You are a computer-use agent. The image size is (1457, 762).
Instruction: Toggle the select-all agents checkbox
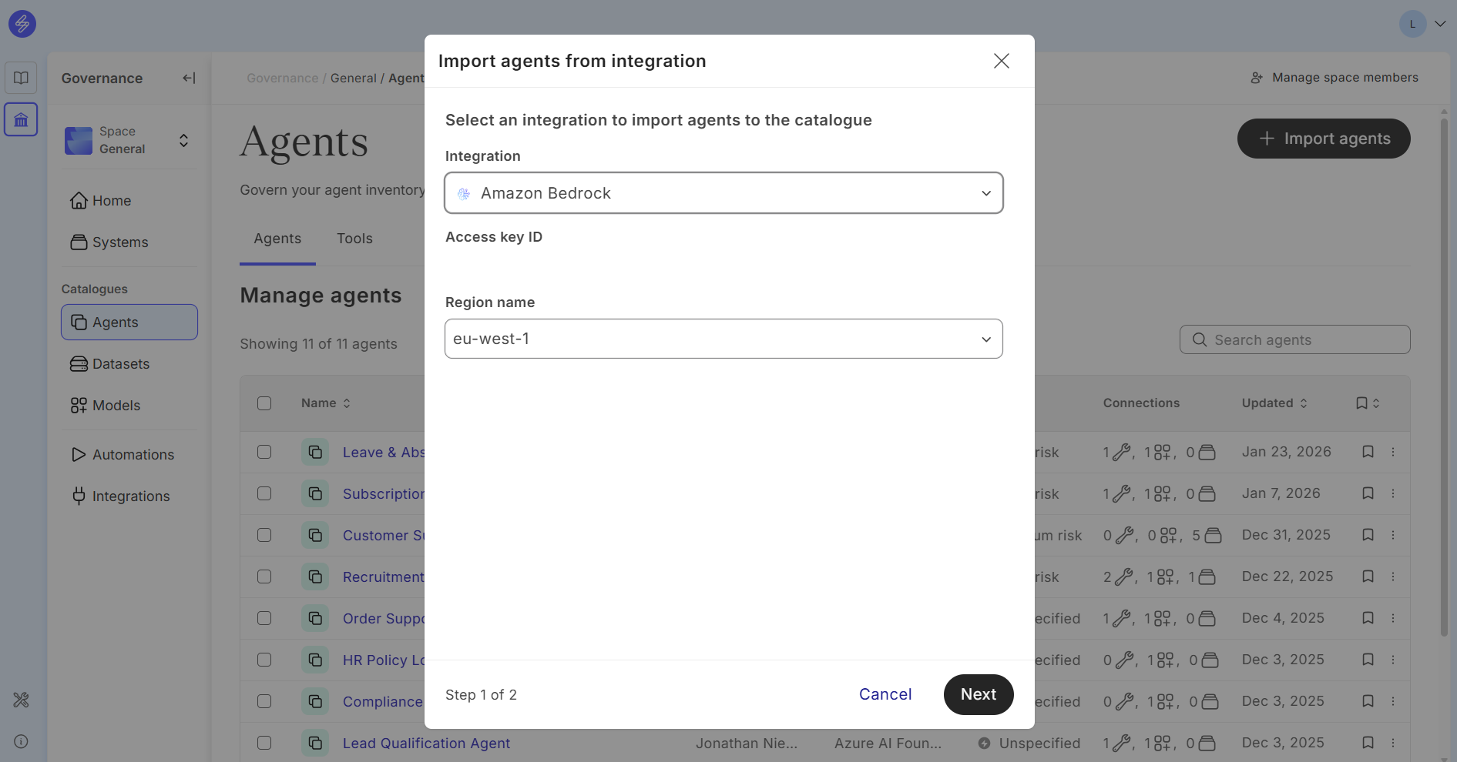[264, 403]
